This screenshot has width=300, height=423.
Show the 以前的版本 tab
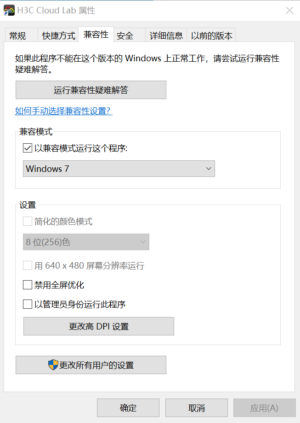pos(211,35)
